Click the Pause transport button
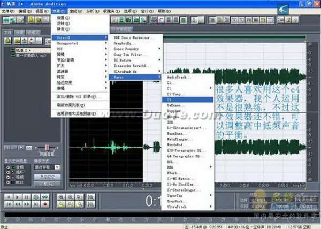321x229 pixels. pyautogui.click(x=25, y=196)
